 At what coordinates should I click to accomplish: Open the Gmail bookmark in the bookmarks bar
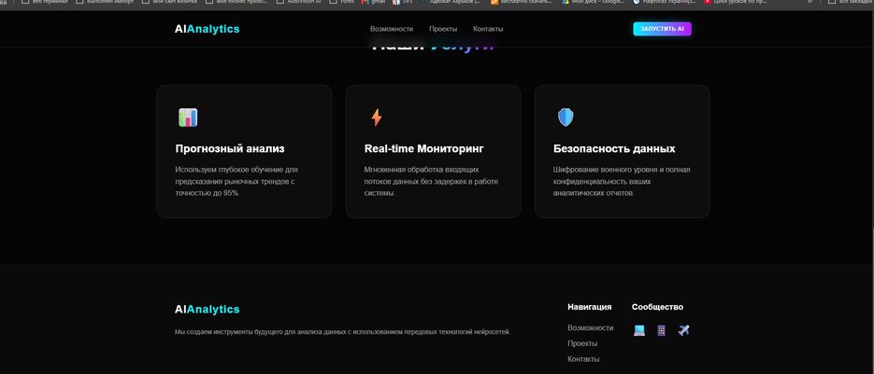tap(373, 2)
